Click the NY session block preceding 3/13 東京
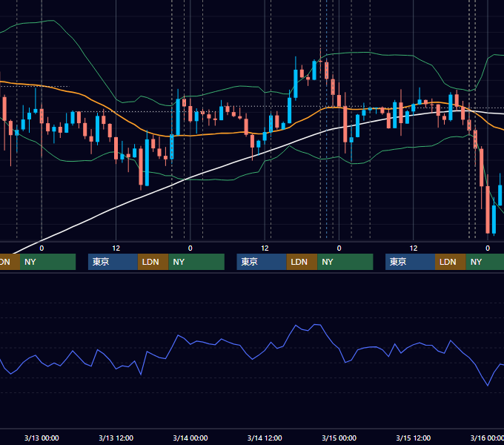 pos(47,262)
